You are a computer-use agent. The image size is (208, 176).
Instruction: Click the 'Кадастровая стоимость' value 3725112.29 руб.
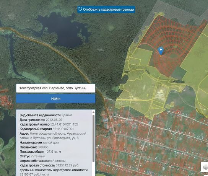coord(67,165)
